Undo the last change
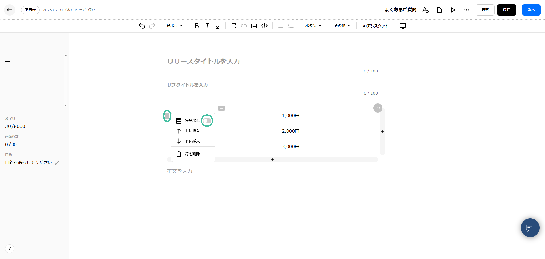Image resolution: width=545 pixels, height=259 pixels. 142,26
